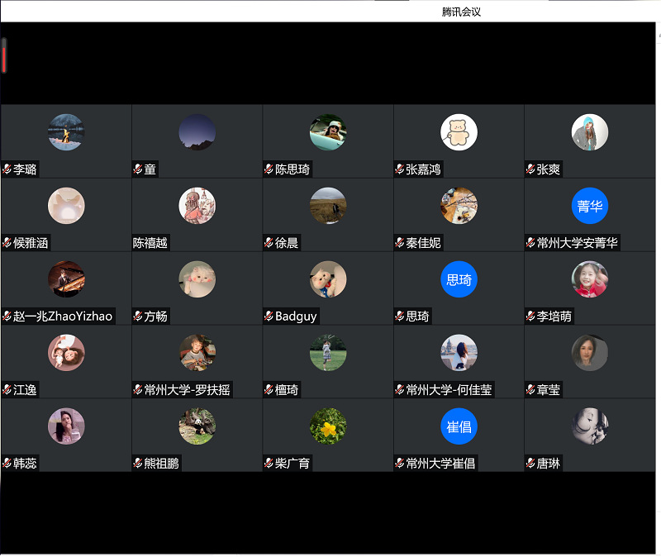Screen dimensions: 661x557
Task: Click the 常州大学崔倡 name label
Action: (440, 464)
